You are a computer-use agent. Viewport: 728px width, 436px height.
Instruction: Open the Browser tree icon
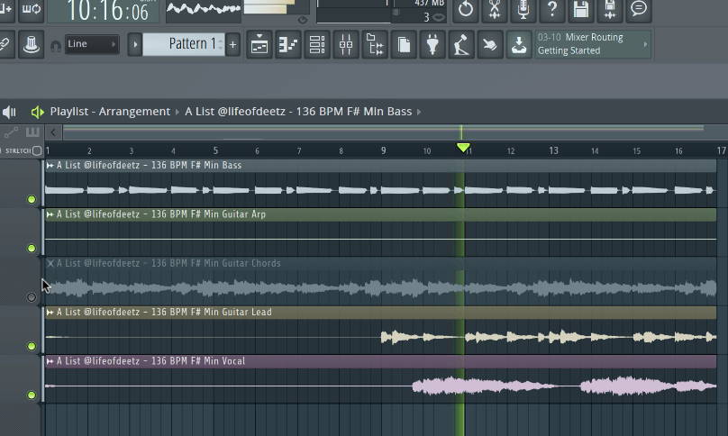click(x=375, y=45)
